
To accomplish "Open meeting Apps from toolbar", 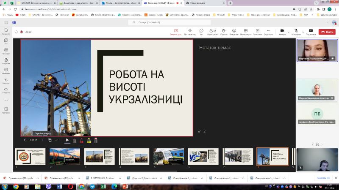I will [x=258, y=32].
